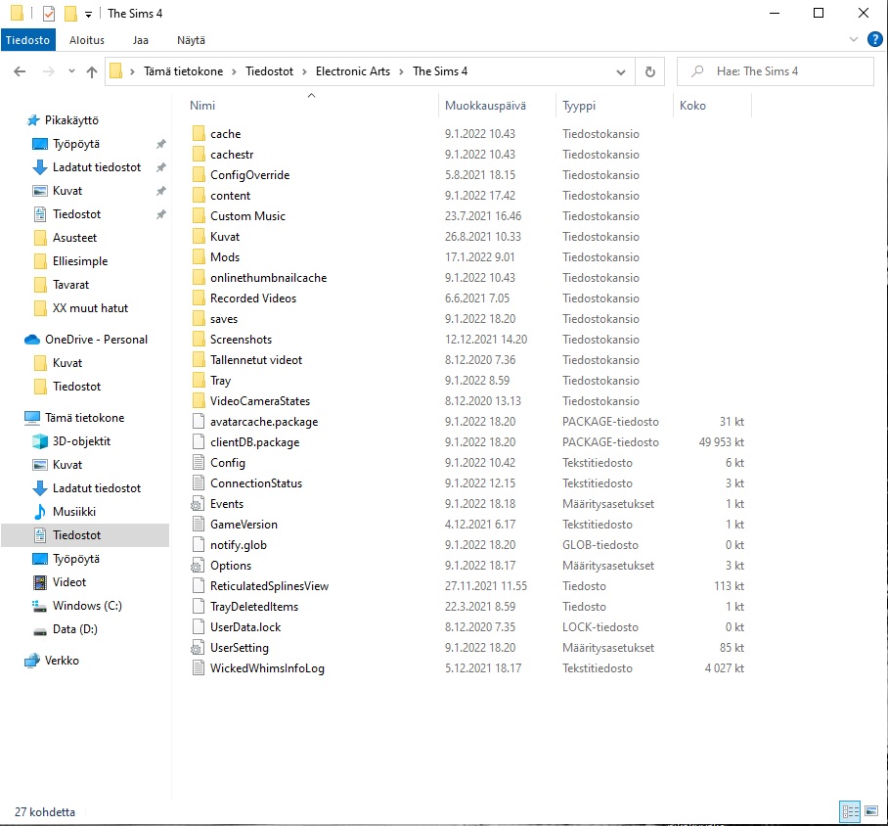This screenshot has width=888, height=826.
Task: Select Musiikki in the navigation pane
Action: (74, 512)
